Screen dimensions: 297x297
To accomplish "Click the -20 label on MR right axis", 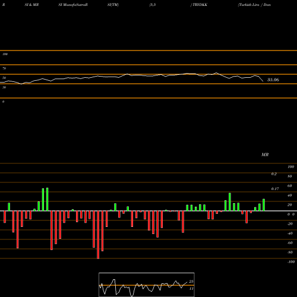I will pos(290,224).
